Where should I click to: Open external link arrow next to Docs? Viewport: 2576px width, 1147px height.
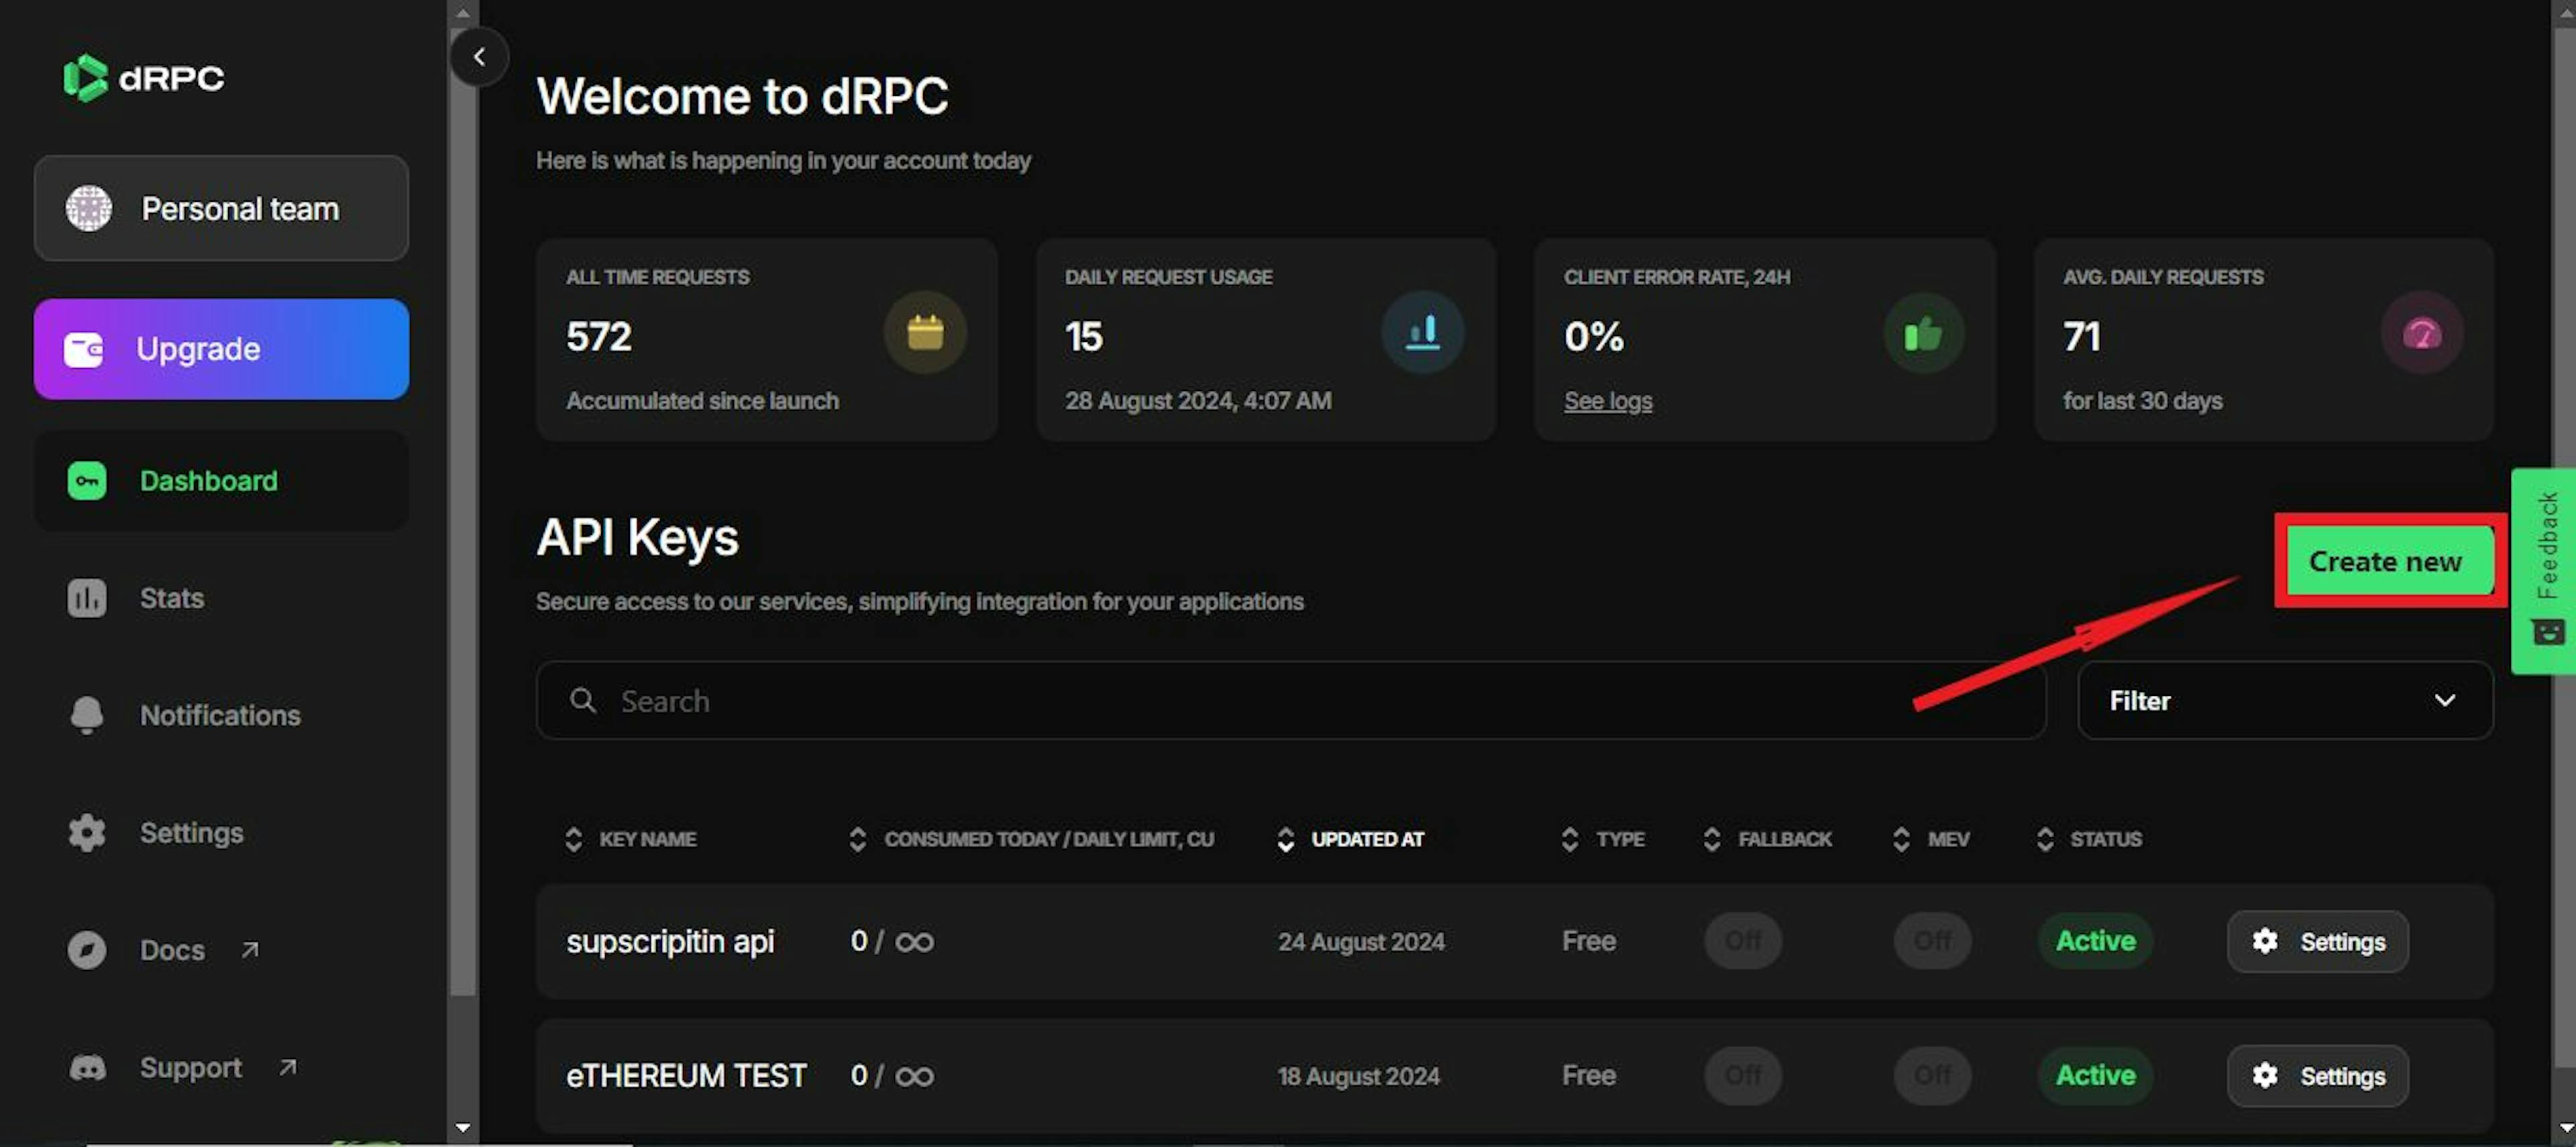point(250,950)
